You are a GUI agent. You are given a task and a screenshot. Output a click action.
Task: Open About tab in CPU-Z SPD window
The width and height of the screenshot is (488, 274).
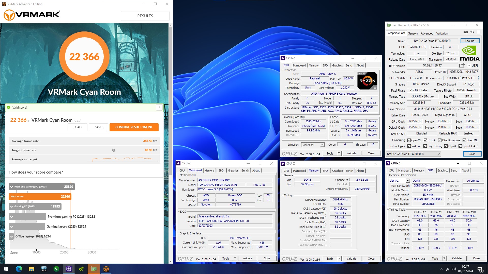pos(465,170)
